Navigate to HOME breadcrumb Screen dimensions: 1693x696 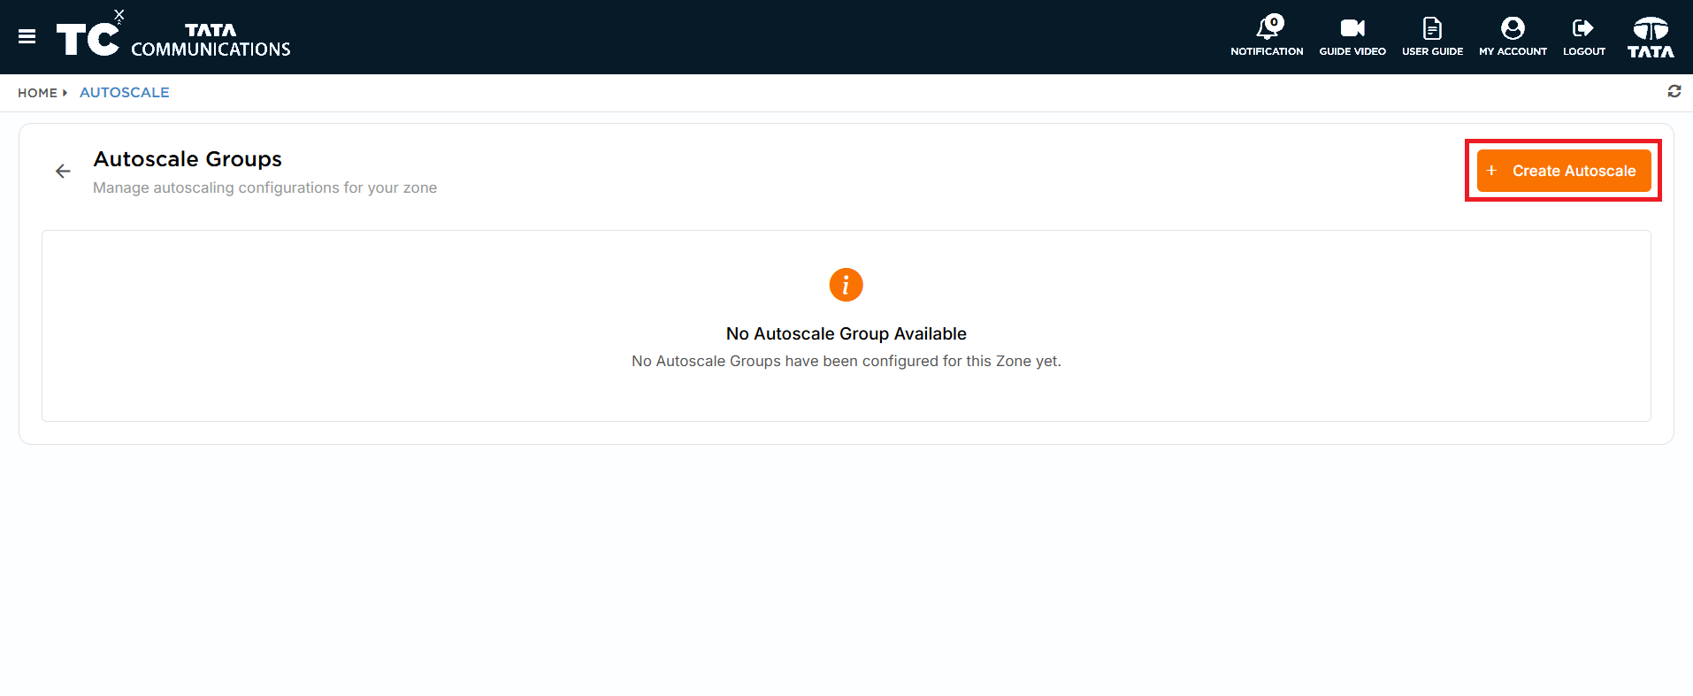coord(37,93)
